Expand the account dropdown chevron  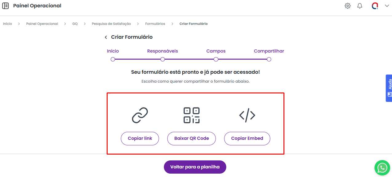point(387,6)
